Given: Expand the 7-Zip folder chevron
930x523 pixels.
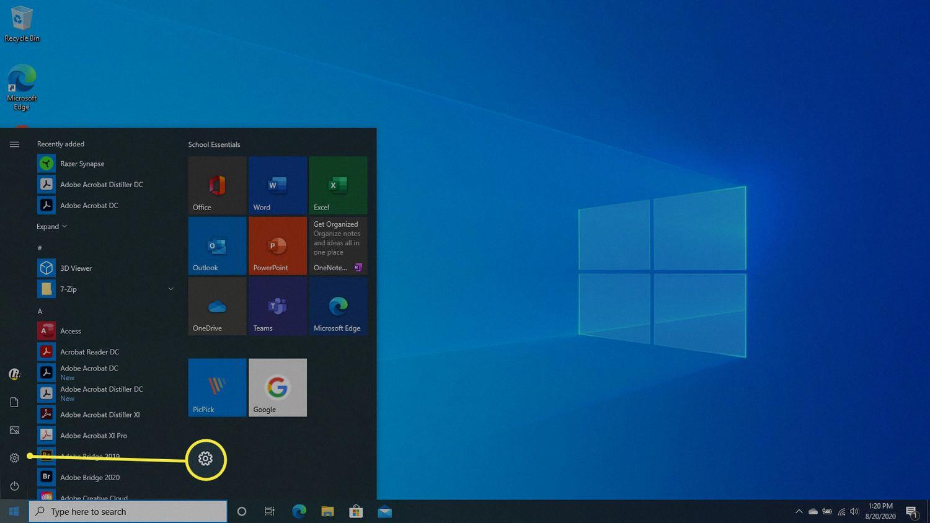Looking at the screenshot, I should [170, 289].
